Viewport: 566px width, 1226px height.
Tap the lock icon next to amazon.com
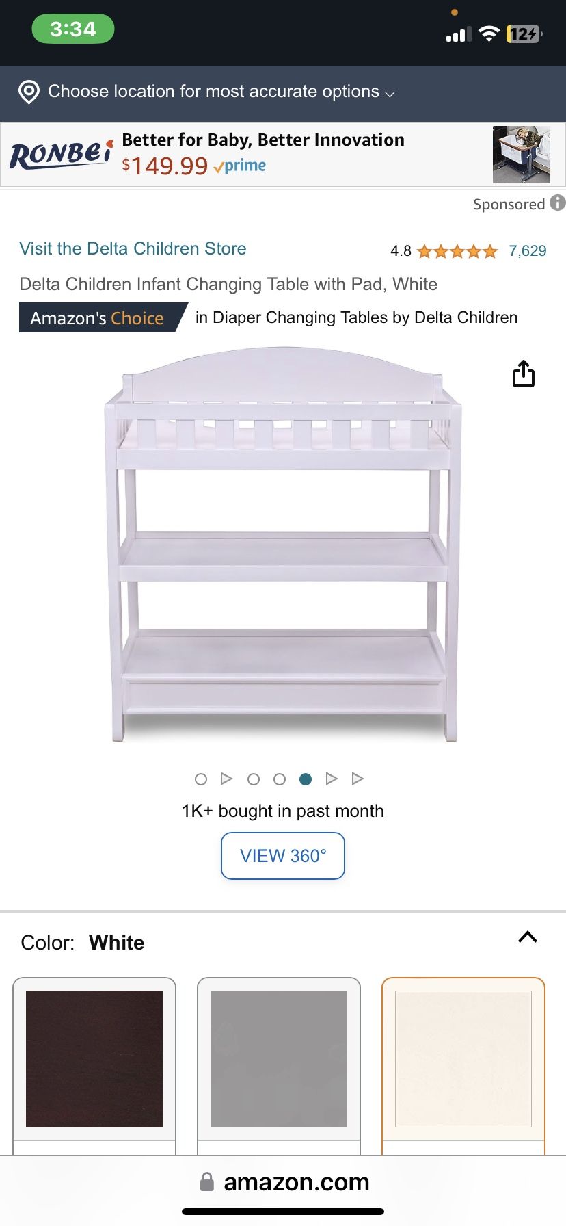(206, 1182)
